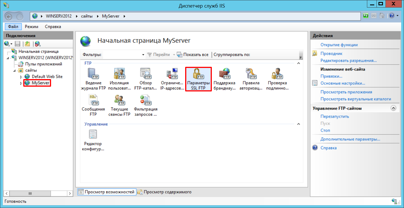The height and width of the screenshot is (208, 404).
Task: Click Стоп link in actions
Action: (325, 130)
